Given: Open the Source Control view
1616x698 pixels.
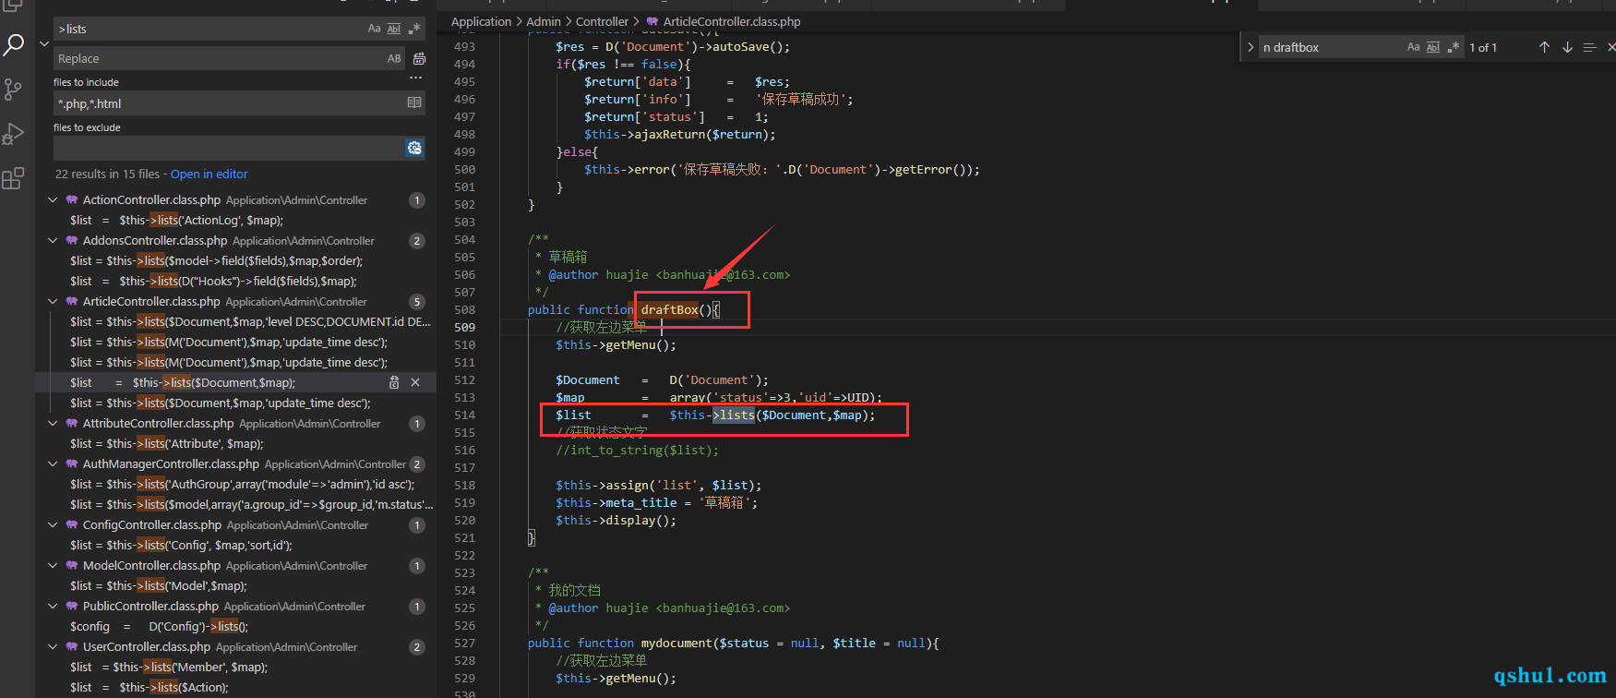Looking at the screenshot, I should [13, 89].
